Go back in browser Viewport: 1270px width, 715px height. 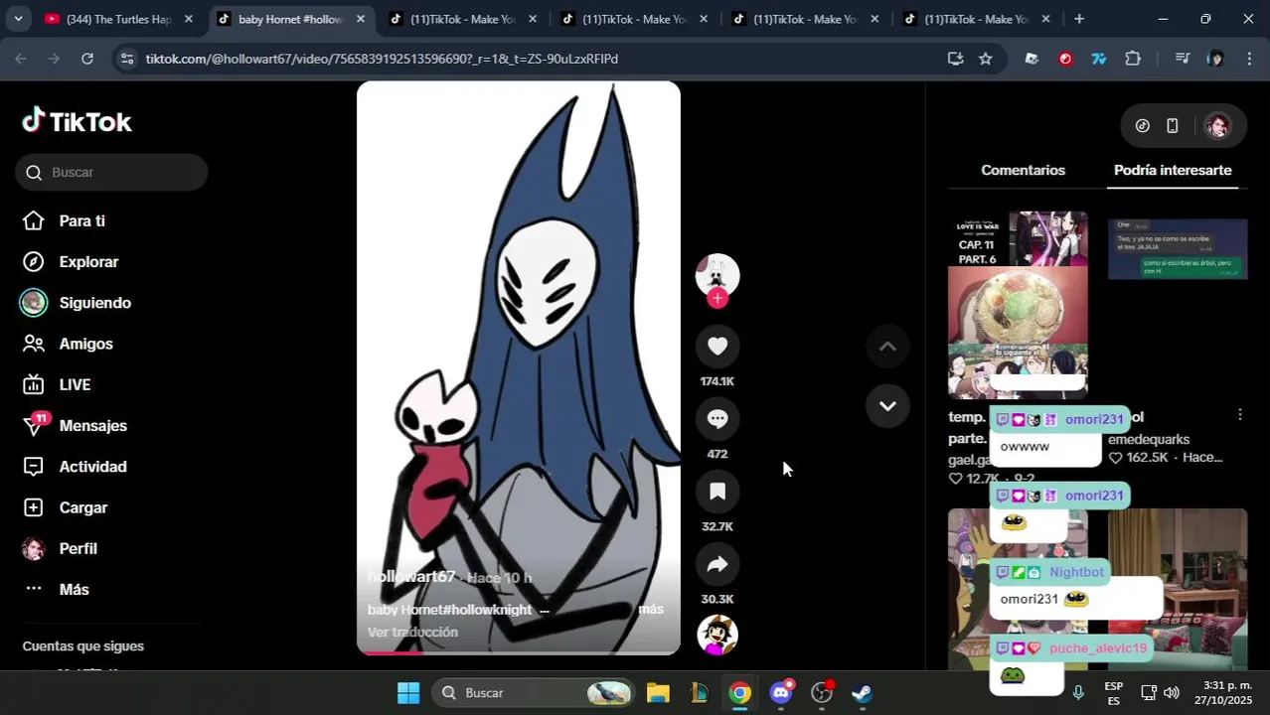(21, 59)
